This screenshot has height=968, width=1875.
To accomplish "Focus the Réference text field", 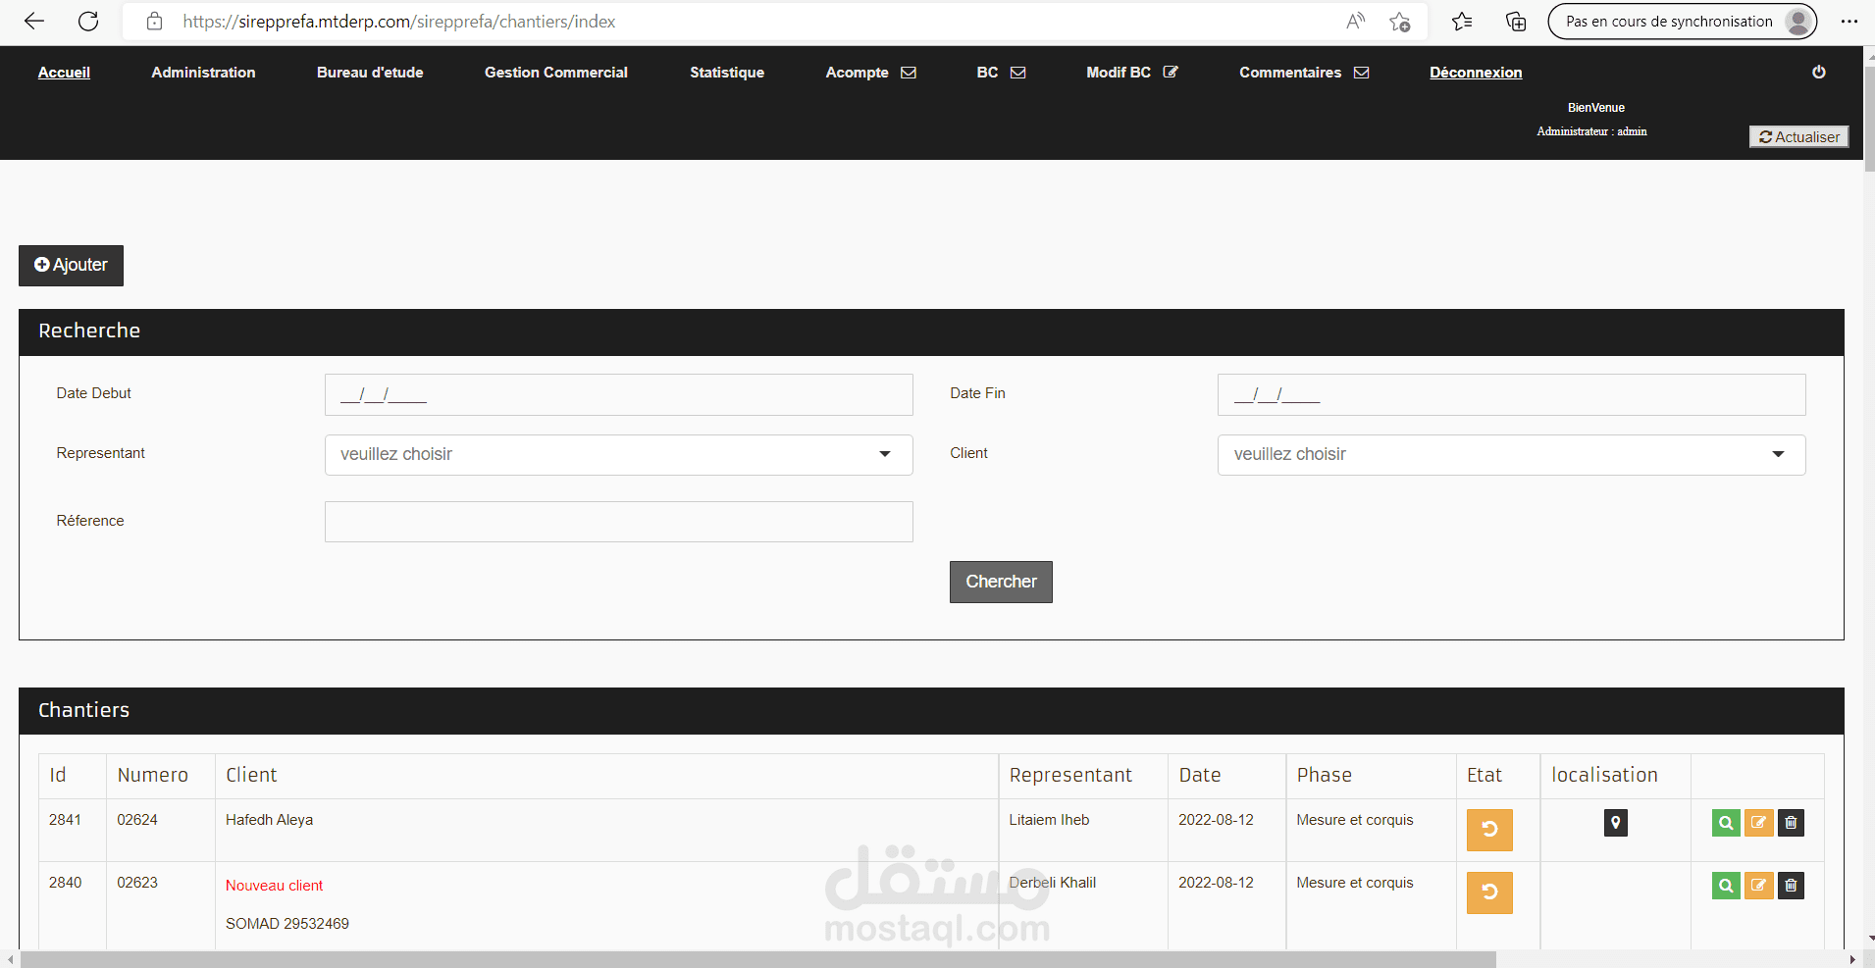I will pyautogui.click(x=618, y=522).
